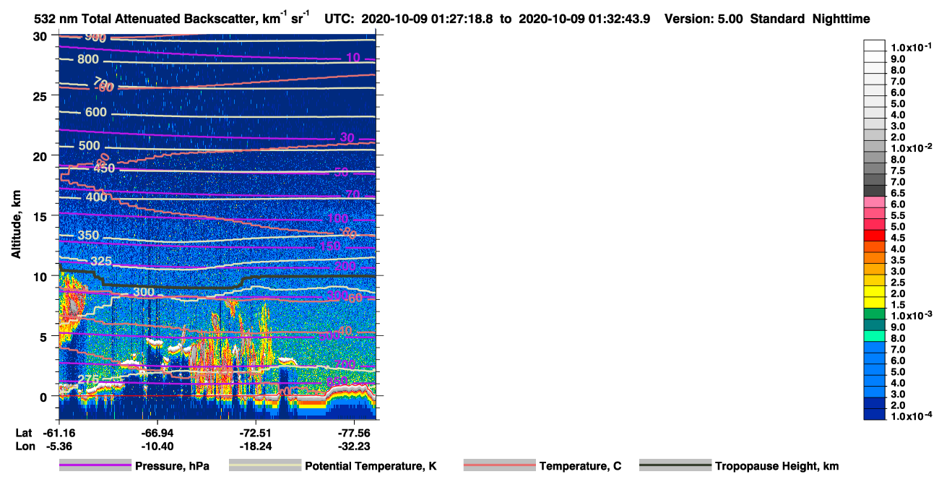This screenshot has height=482, width=939.
Task: Pick the white swatch at color bar top
Action: (874, 46)
